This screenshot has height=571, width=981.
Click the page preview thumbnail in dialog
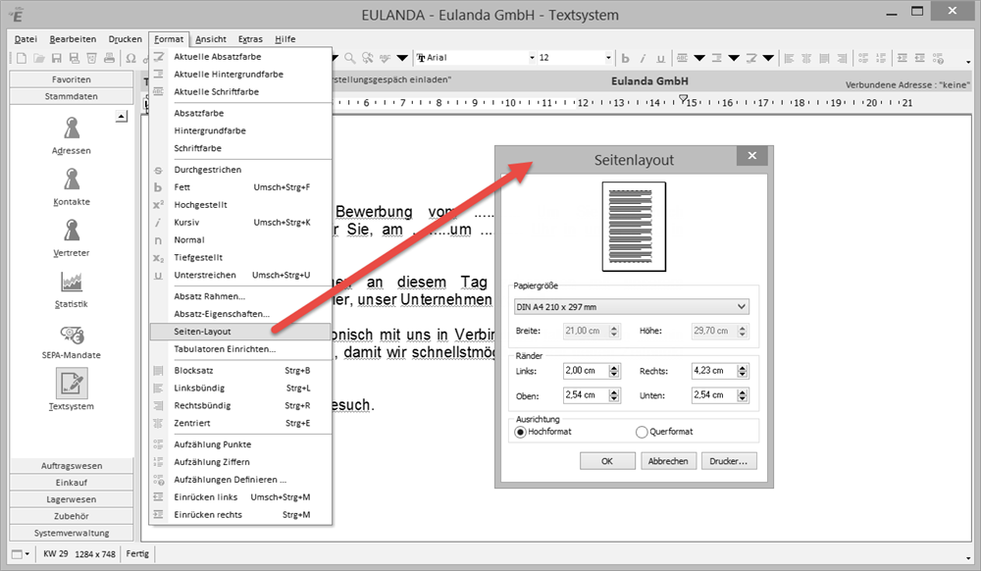[x=634, y=227]
